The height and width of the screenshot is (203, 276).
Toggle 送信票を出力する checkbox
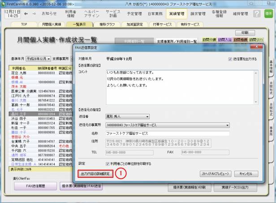pos(230,59)
